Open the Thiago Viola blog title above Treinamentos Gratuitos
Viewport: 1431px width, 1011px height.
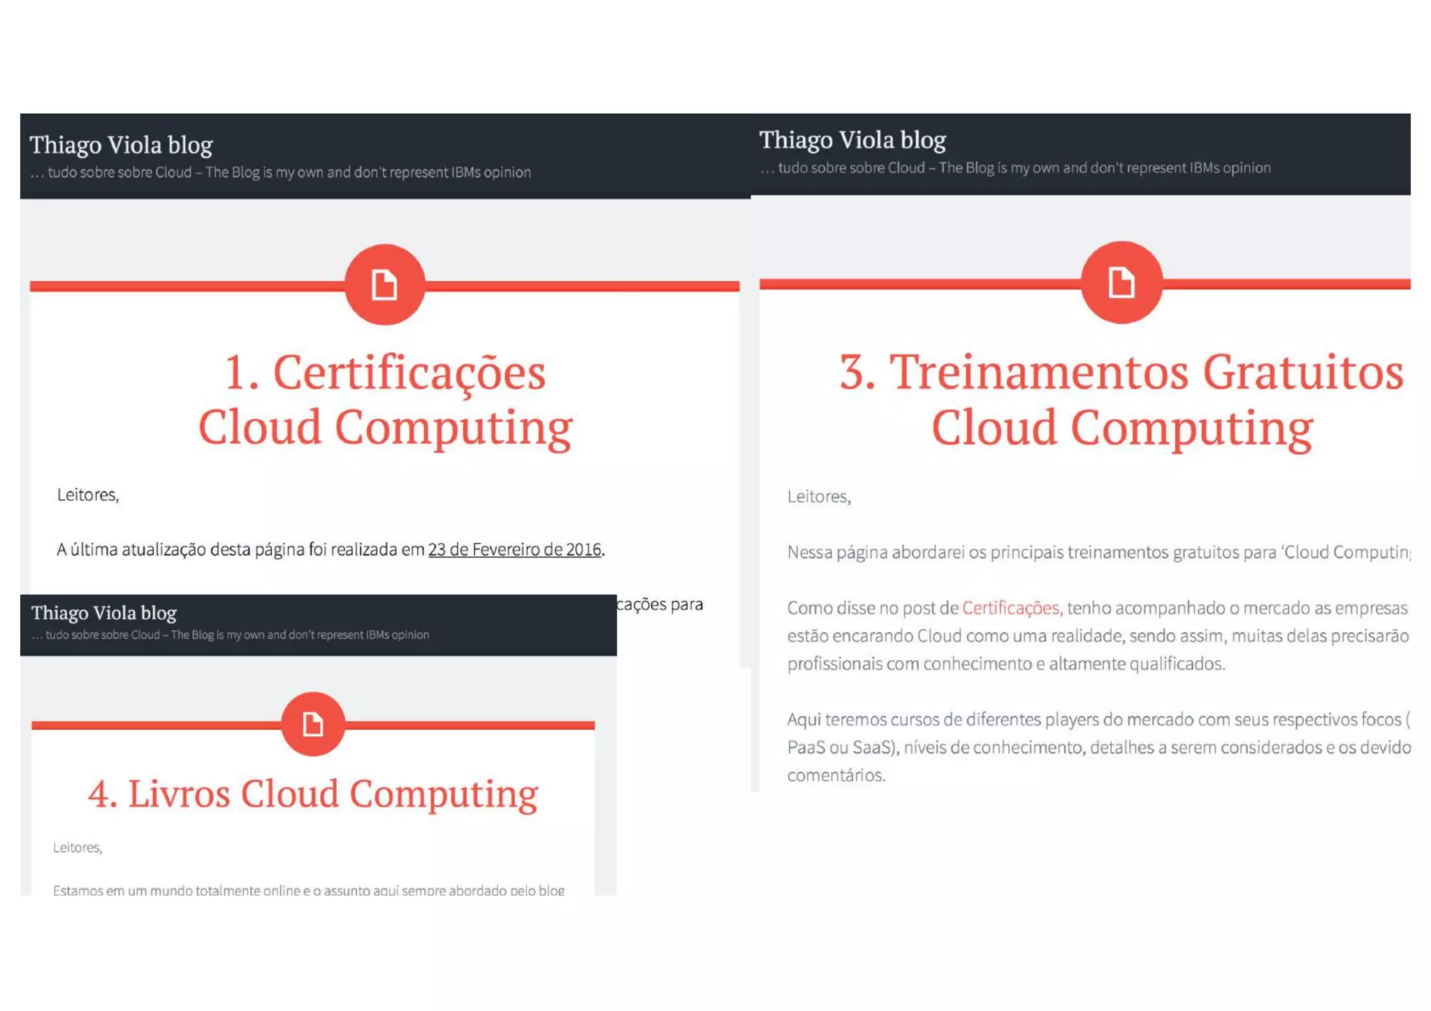[852, 140]
